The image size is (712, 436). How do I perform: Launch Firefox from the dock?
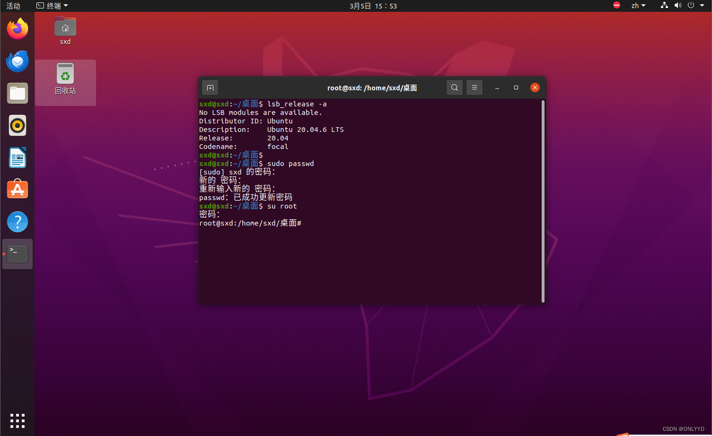pyautogui.click(x=18, y=29)
